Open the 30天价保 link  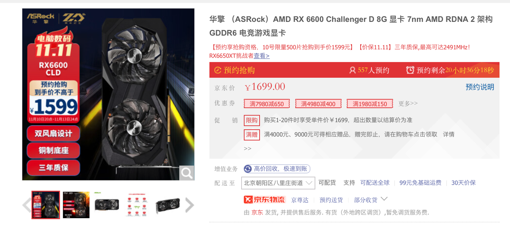click(x=463, y=183)
